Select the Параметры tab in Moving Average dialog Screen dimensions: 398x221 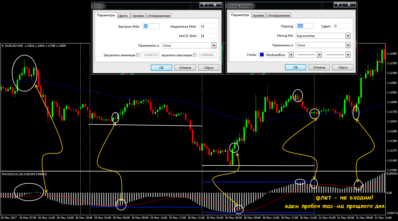(x=240, y=15)
